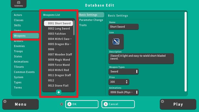Screen dimensions: 199x112
Task: Expand the Animations dropdown
Action: 123,92
